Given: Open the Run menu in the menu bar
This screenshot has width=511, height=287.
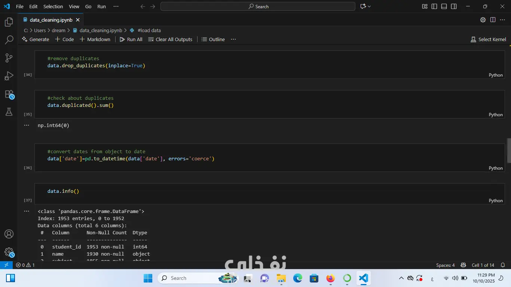Looking at the screenshot, I should 101,6.
